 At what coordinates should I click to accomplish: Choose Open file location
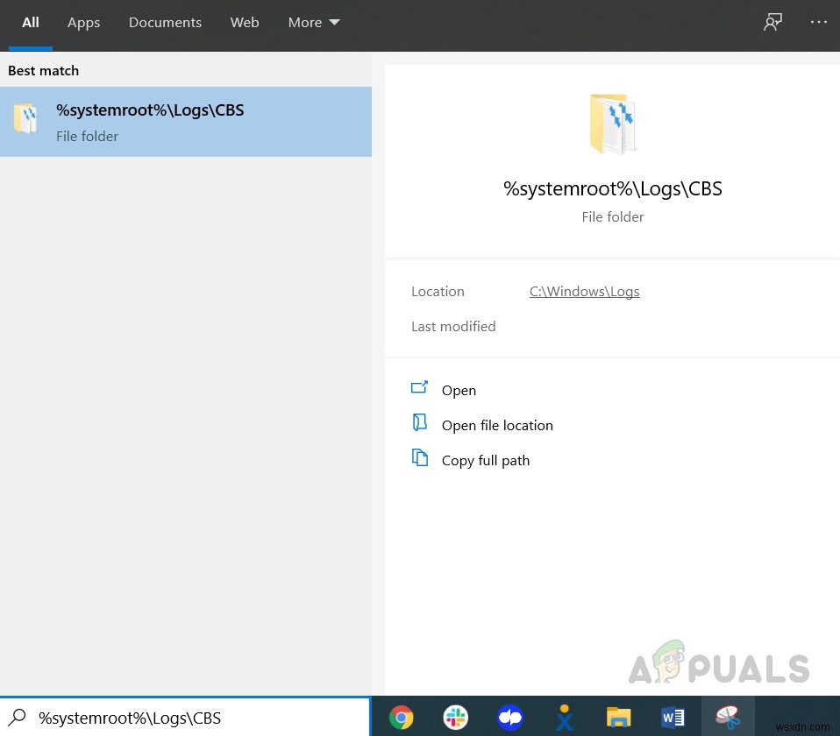point(497,425)
